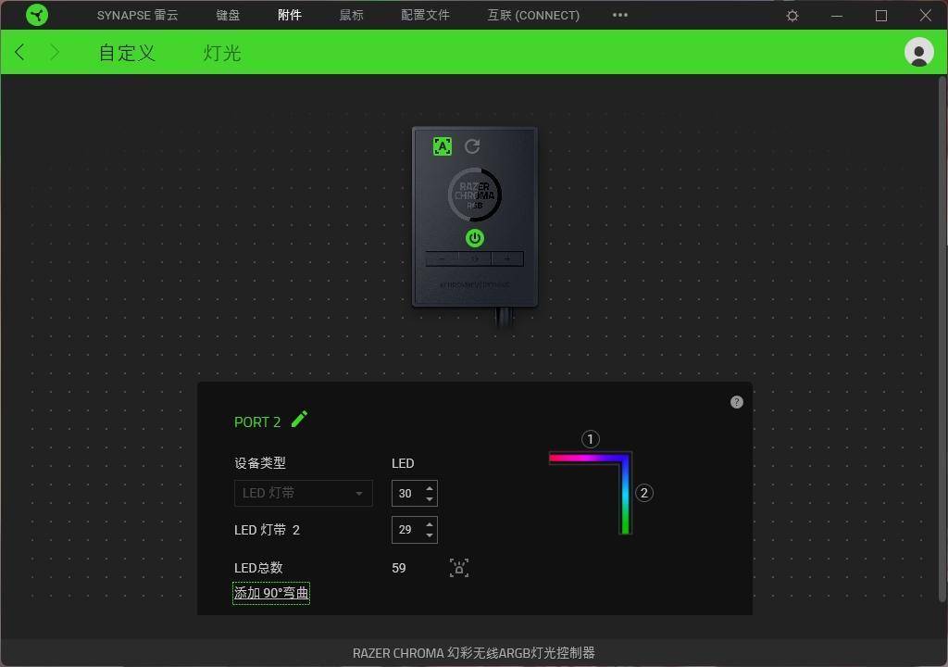
Task: Click the Razer Synapse logo icon
Action: 37,15
